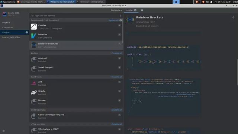Click the gear in Rainbow Brackets details panel

point(233,17)
